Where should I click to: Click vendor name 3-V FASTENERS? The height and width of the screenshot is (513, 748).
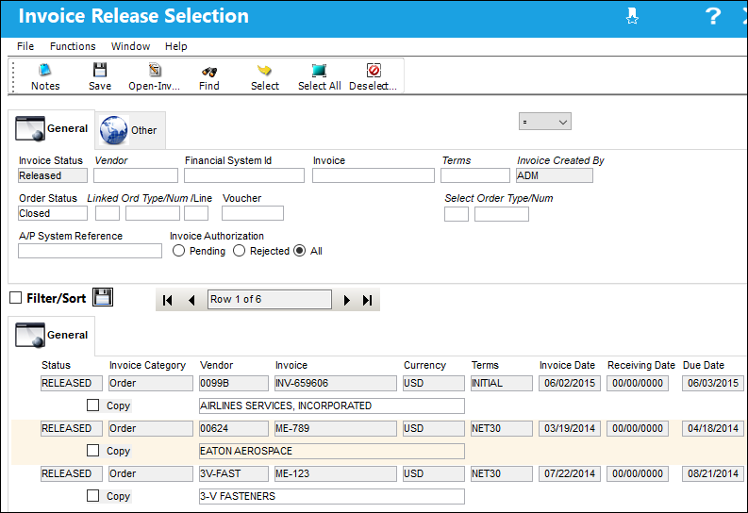pyautogui.click(x=332, y=496)
